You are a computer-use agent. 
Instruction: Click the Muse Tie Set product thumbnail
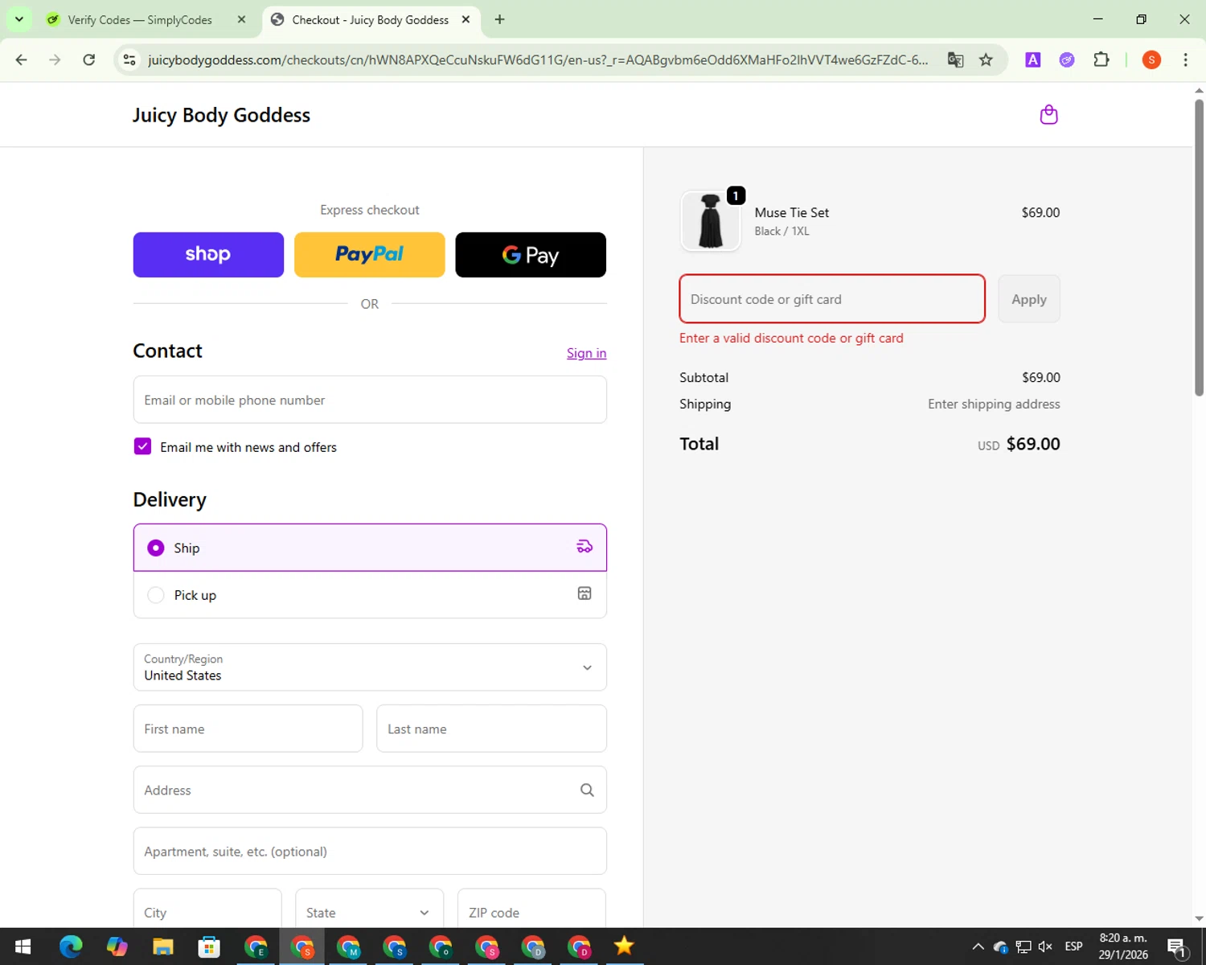pos(711,221)
